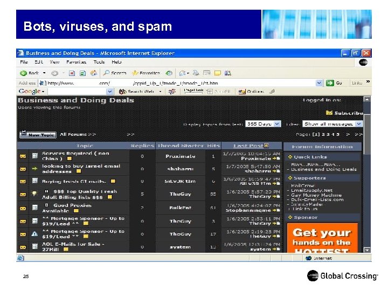Click the green arrow icon on Israel email row
The height and width of the screenshot is (291, 388).
coord(34,169)
